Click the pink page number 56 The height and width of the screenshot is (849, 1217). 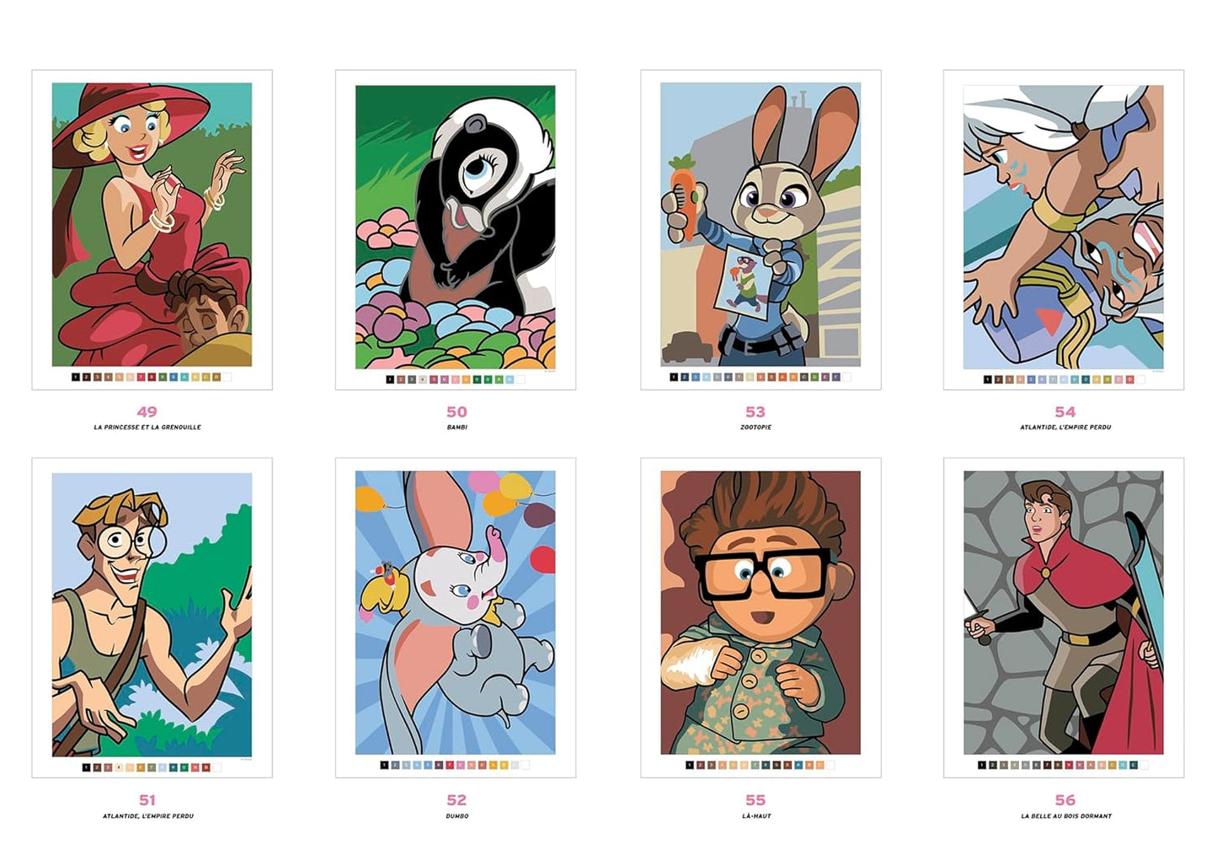(1065, 800)
